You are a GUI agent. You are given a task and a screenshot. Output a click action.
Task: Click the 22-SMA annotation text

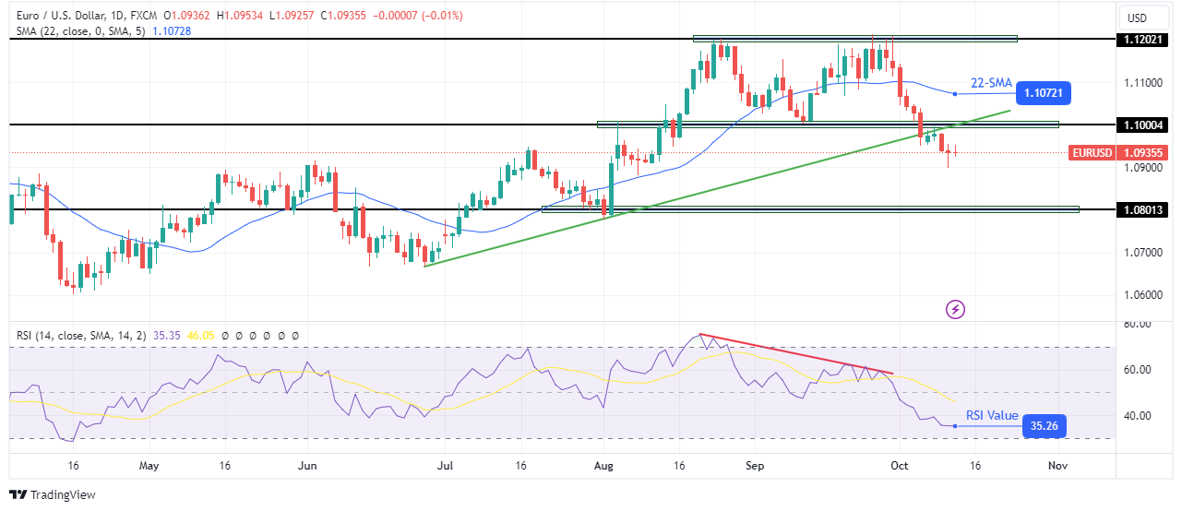click(990, 83)
